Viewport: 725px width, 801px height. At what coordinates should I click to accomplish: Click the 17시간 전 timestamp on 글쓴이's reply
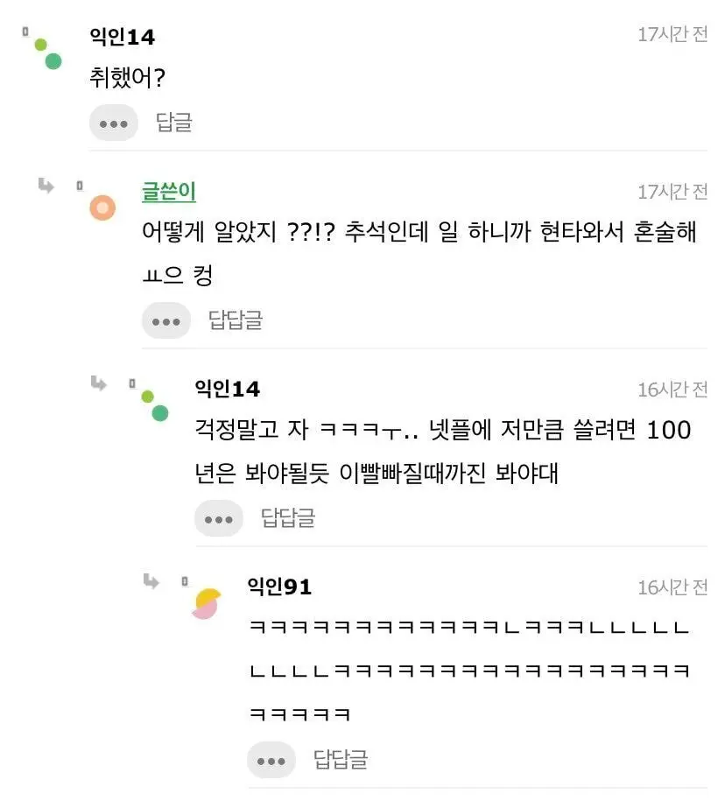672,192
